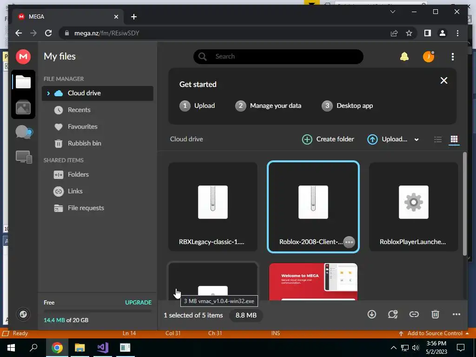Show hidden system tray icons
The image size is (476, 357).
coord(393,348)
